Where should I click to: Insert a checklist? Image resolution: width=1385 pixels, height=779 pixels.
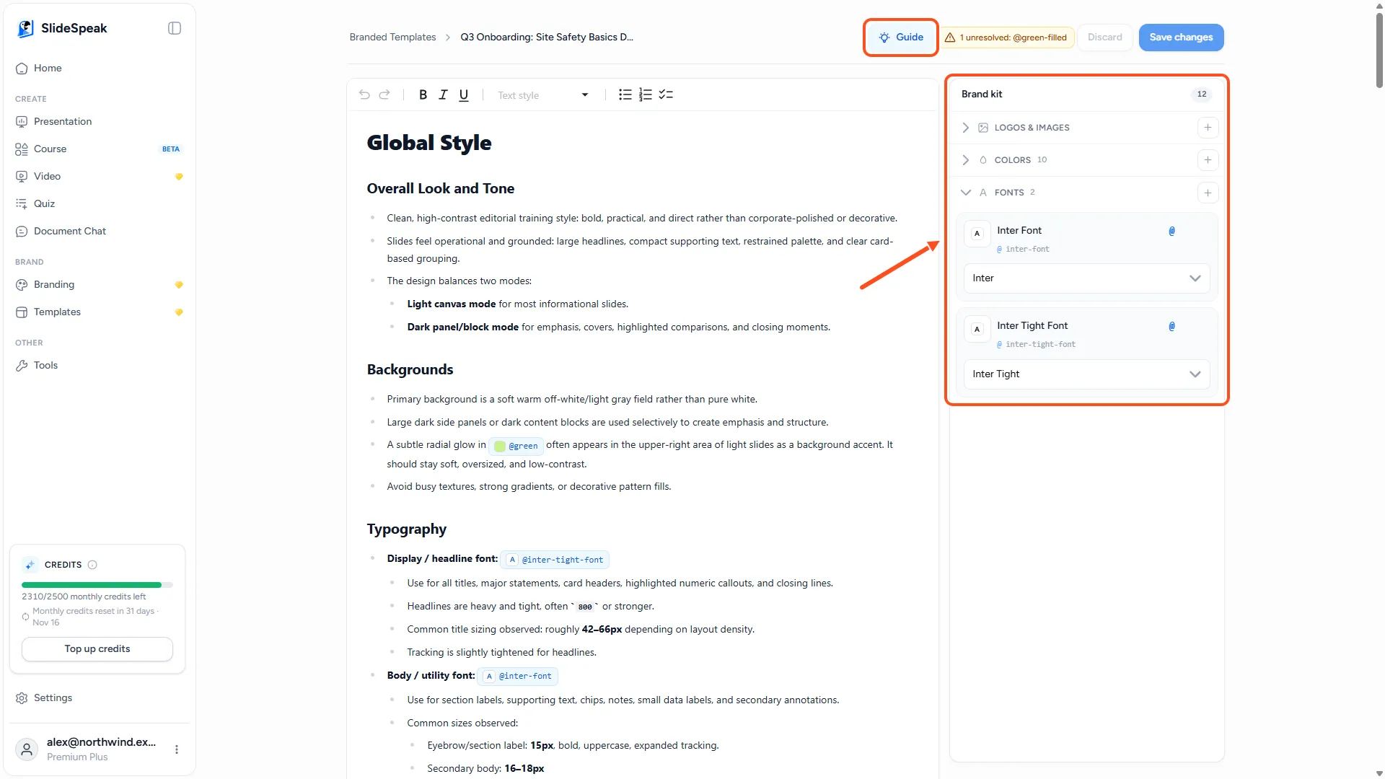[x=666, y=94]
